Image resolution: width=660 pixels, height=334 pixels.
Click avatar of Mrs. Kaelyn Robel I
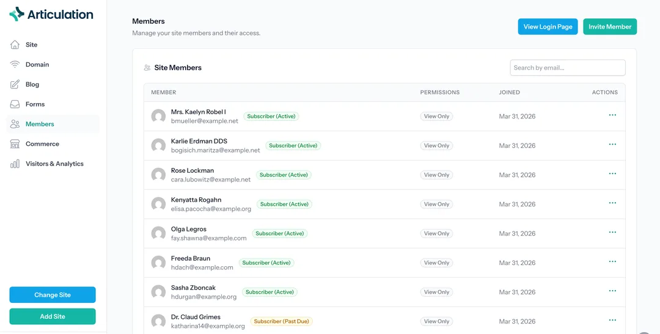click(x=158, y=116)
